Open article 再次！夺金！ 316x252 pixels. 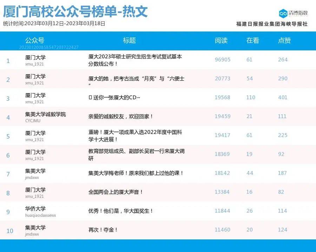click(103, 230)
